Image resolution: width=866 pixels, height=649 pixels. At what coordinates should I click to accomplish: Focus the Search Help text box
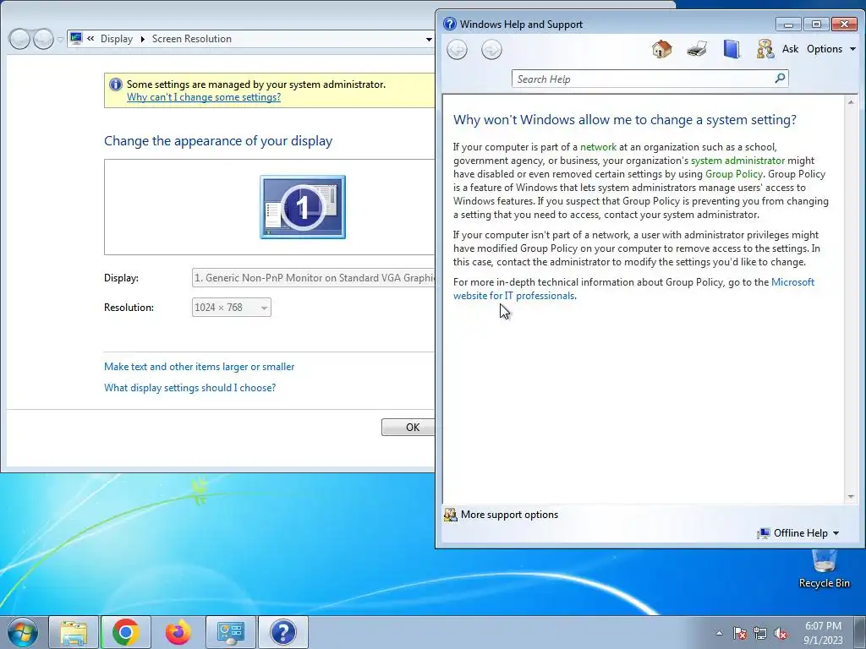point(644,79)
